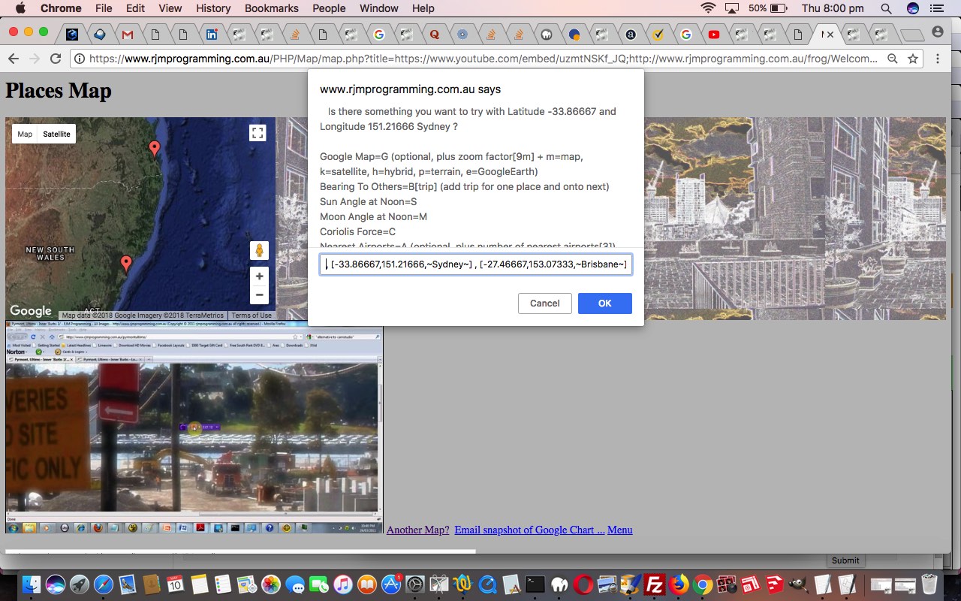The height and width of the screenshot is (601, 961).
Task: Open iTunes from the Dock
Action: pyautogui.click(x=343, y=584)
